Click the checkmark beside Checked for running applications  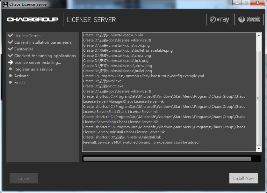pos(11,56)
